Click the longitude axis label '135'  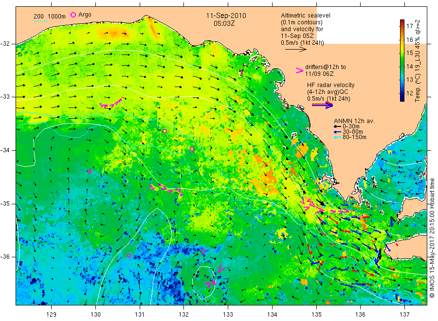(316, 315)
